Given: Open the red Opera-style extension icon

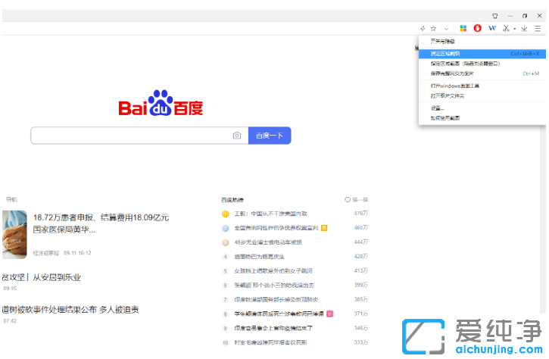Looking at the screenshot, I should (x=478, y=28).
